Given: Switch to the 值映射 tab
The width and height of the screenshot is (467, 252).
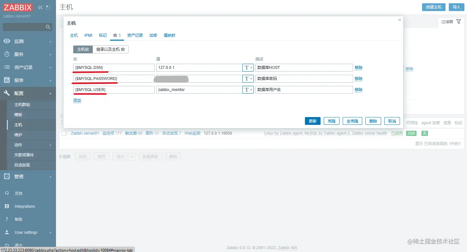Looking at the screenshot, I should 170,35.
